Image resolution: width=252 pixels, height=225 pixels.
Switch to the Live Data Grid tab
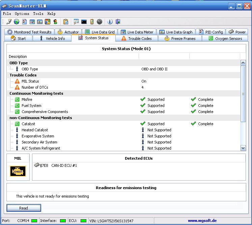(x=100, y=32)
